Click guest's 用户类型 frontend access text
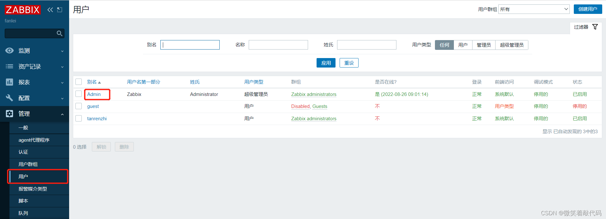Image resolution: width=606 pixels, height=219 pixels. click(504, 106)
